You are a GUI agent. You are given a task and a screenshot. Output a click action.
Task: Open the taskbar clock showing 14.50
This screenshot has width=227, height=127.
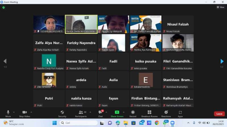click(x=218, y=123)
